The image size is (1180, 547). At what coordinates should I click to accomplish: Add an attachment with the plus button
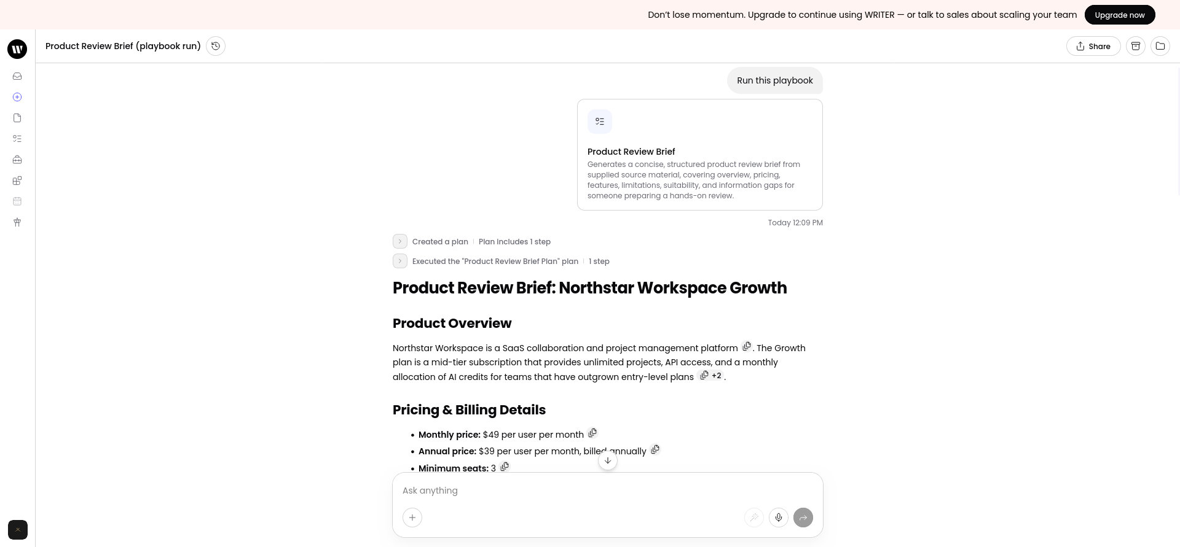point(412,518)
